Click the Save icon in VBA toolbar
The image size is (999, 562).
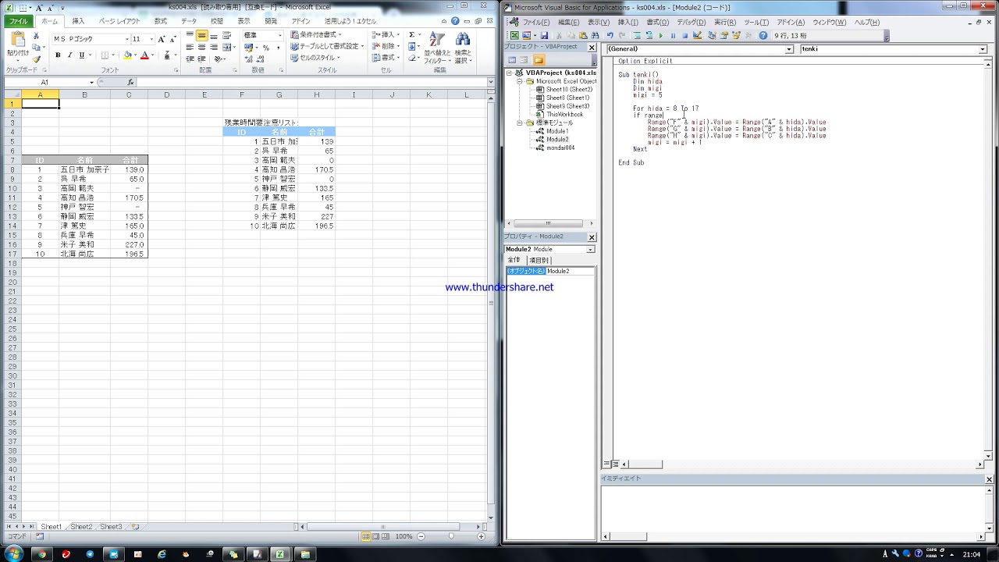pos(544,36)
